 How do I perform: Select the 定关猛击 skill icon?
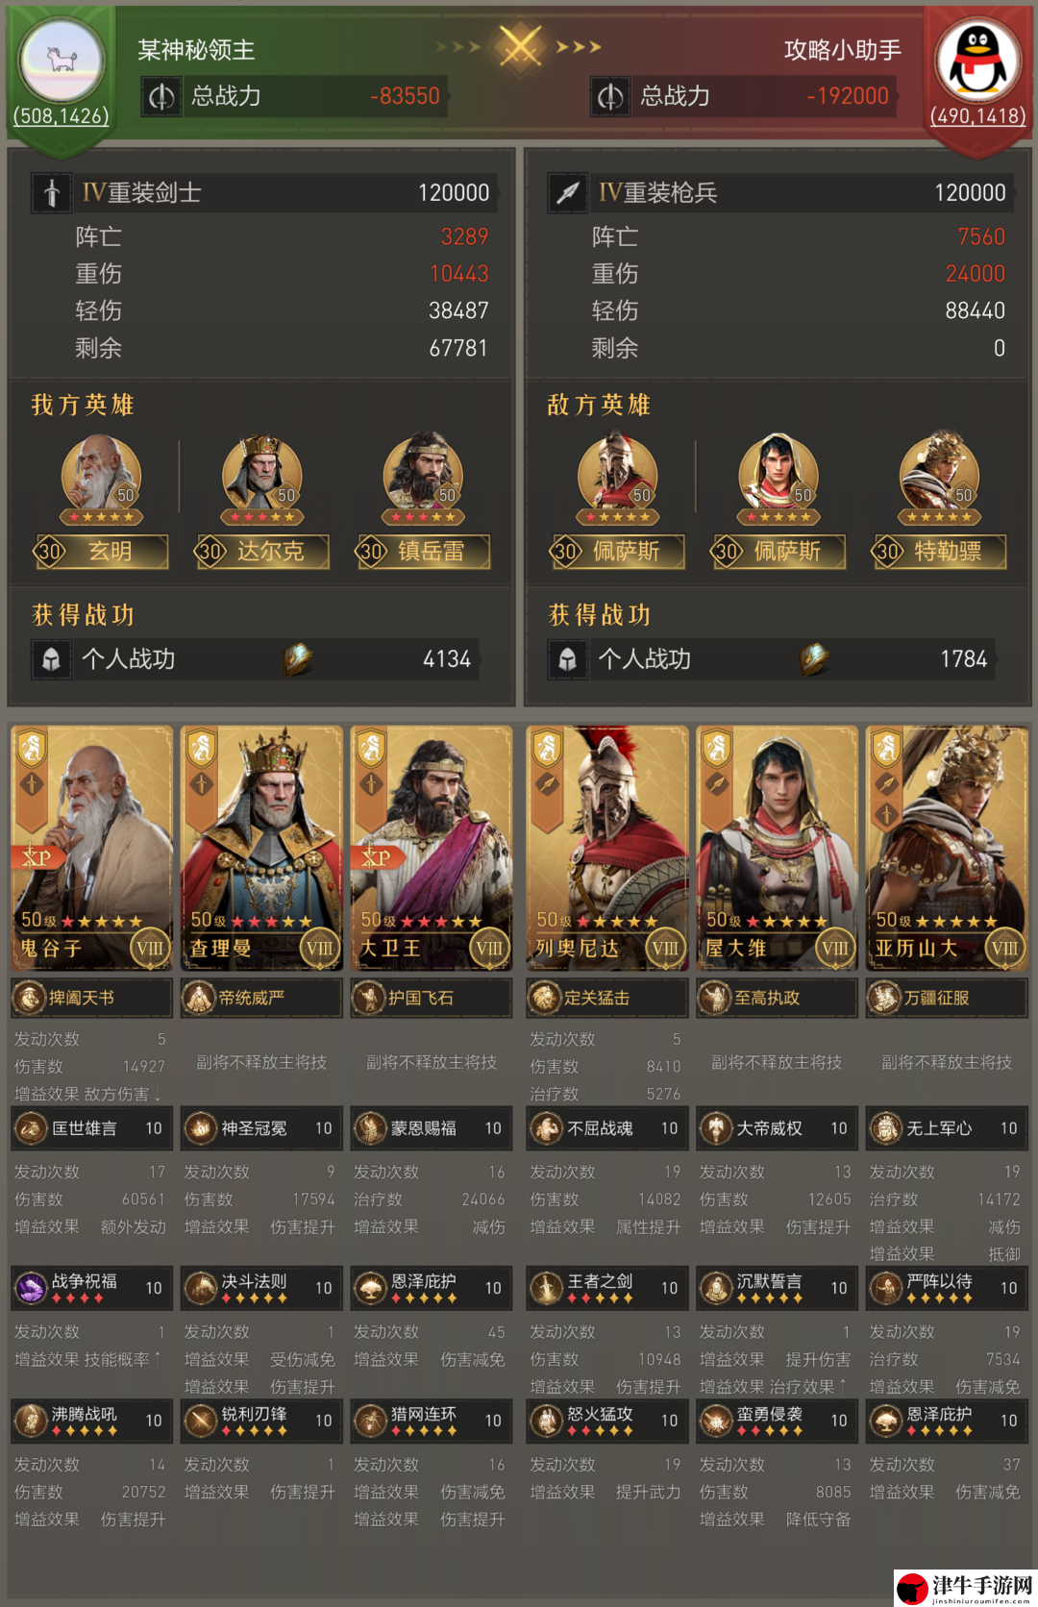[545, 998]
